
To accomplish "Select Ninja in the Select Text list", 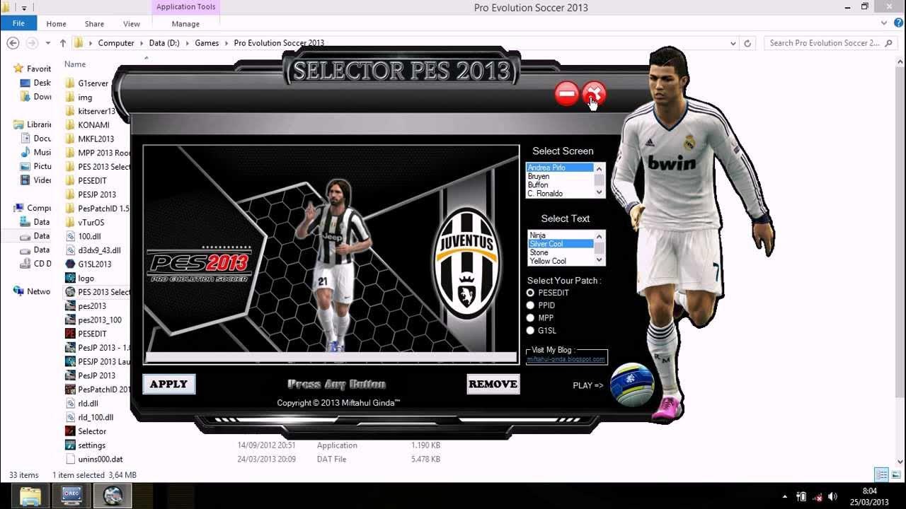I will (560, 235).
